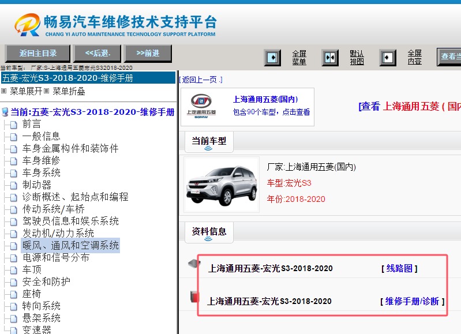
Task: Go back with the <<后退 button
Action: 98,53
